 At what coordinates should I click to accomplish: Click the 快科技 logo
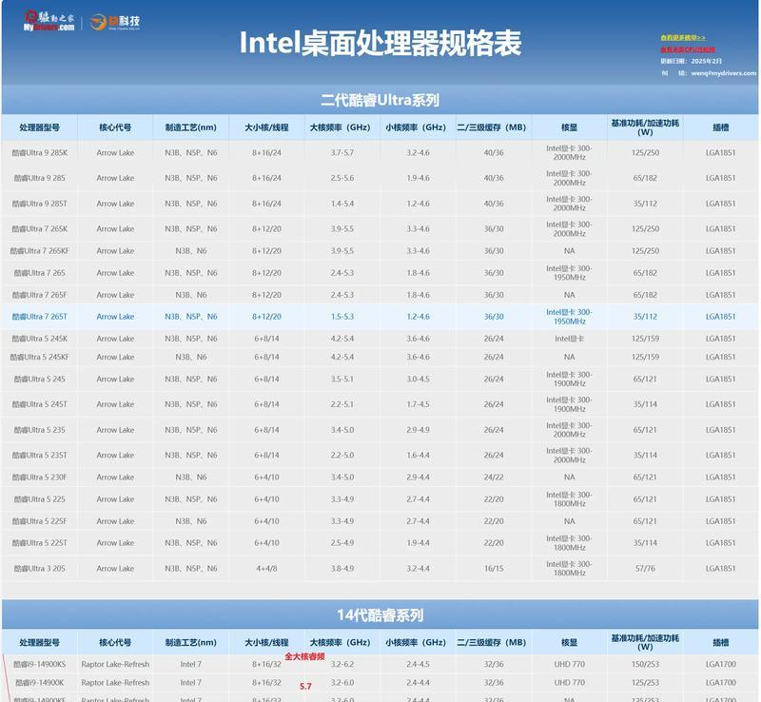click(115, 22)
